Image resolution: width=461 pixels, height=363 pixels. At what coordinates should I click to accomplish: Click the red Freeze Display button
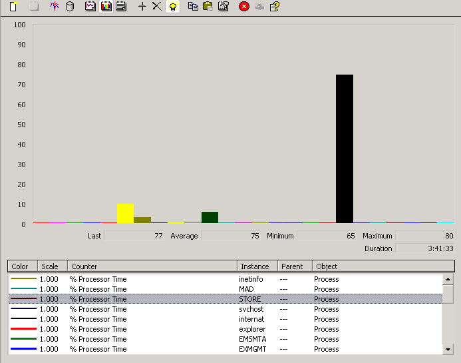point(244,6)
